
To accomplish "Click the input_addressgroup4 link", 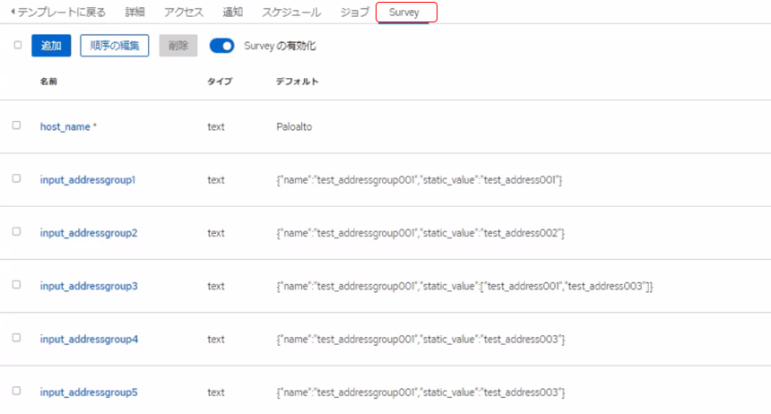I will 88,339.
